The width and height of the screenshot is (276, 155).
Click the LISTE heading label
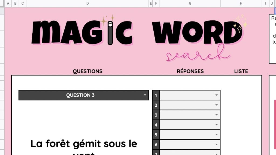click(x=241, y=71)
